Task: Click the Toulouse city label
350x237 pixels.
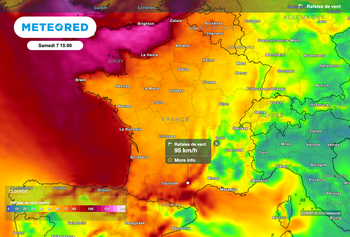Action: 170,183
